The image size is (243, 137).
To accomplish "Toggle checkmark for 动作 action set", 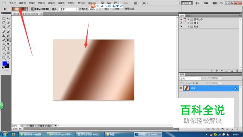I will [181, 27].
